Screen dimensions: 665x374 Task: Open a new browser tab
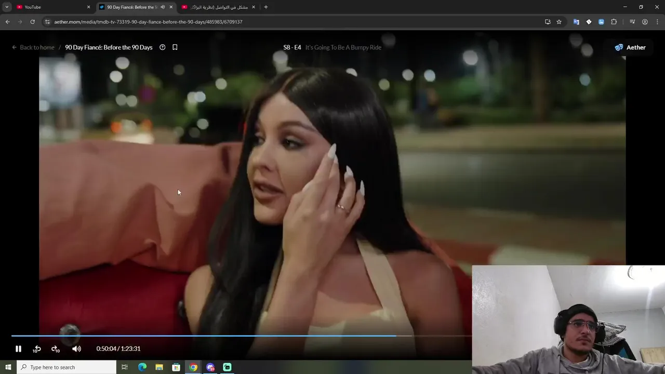pos(266,7)
